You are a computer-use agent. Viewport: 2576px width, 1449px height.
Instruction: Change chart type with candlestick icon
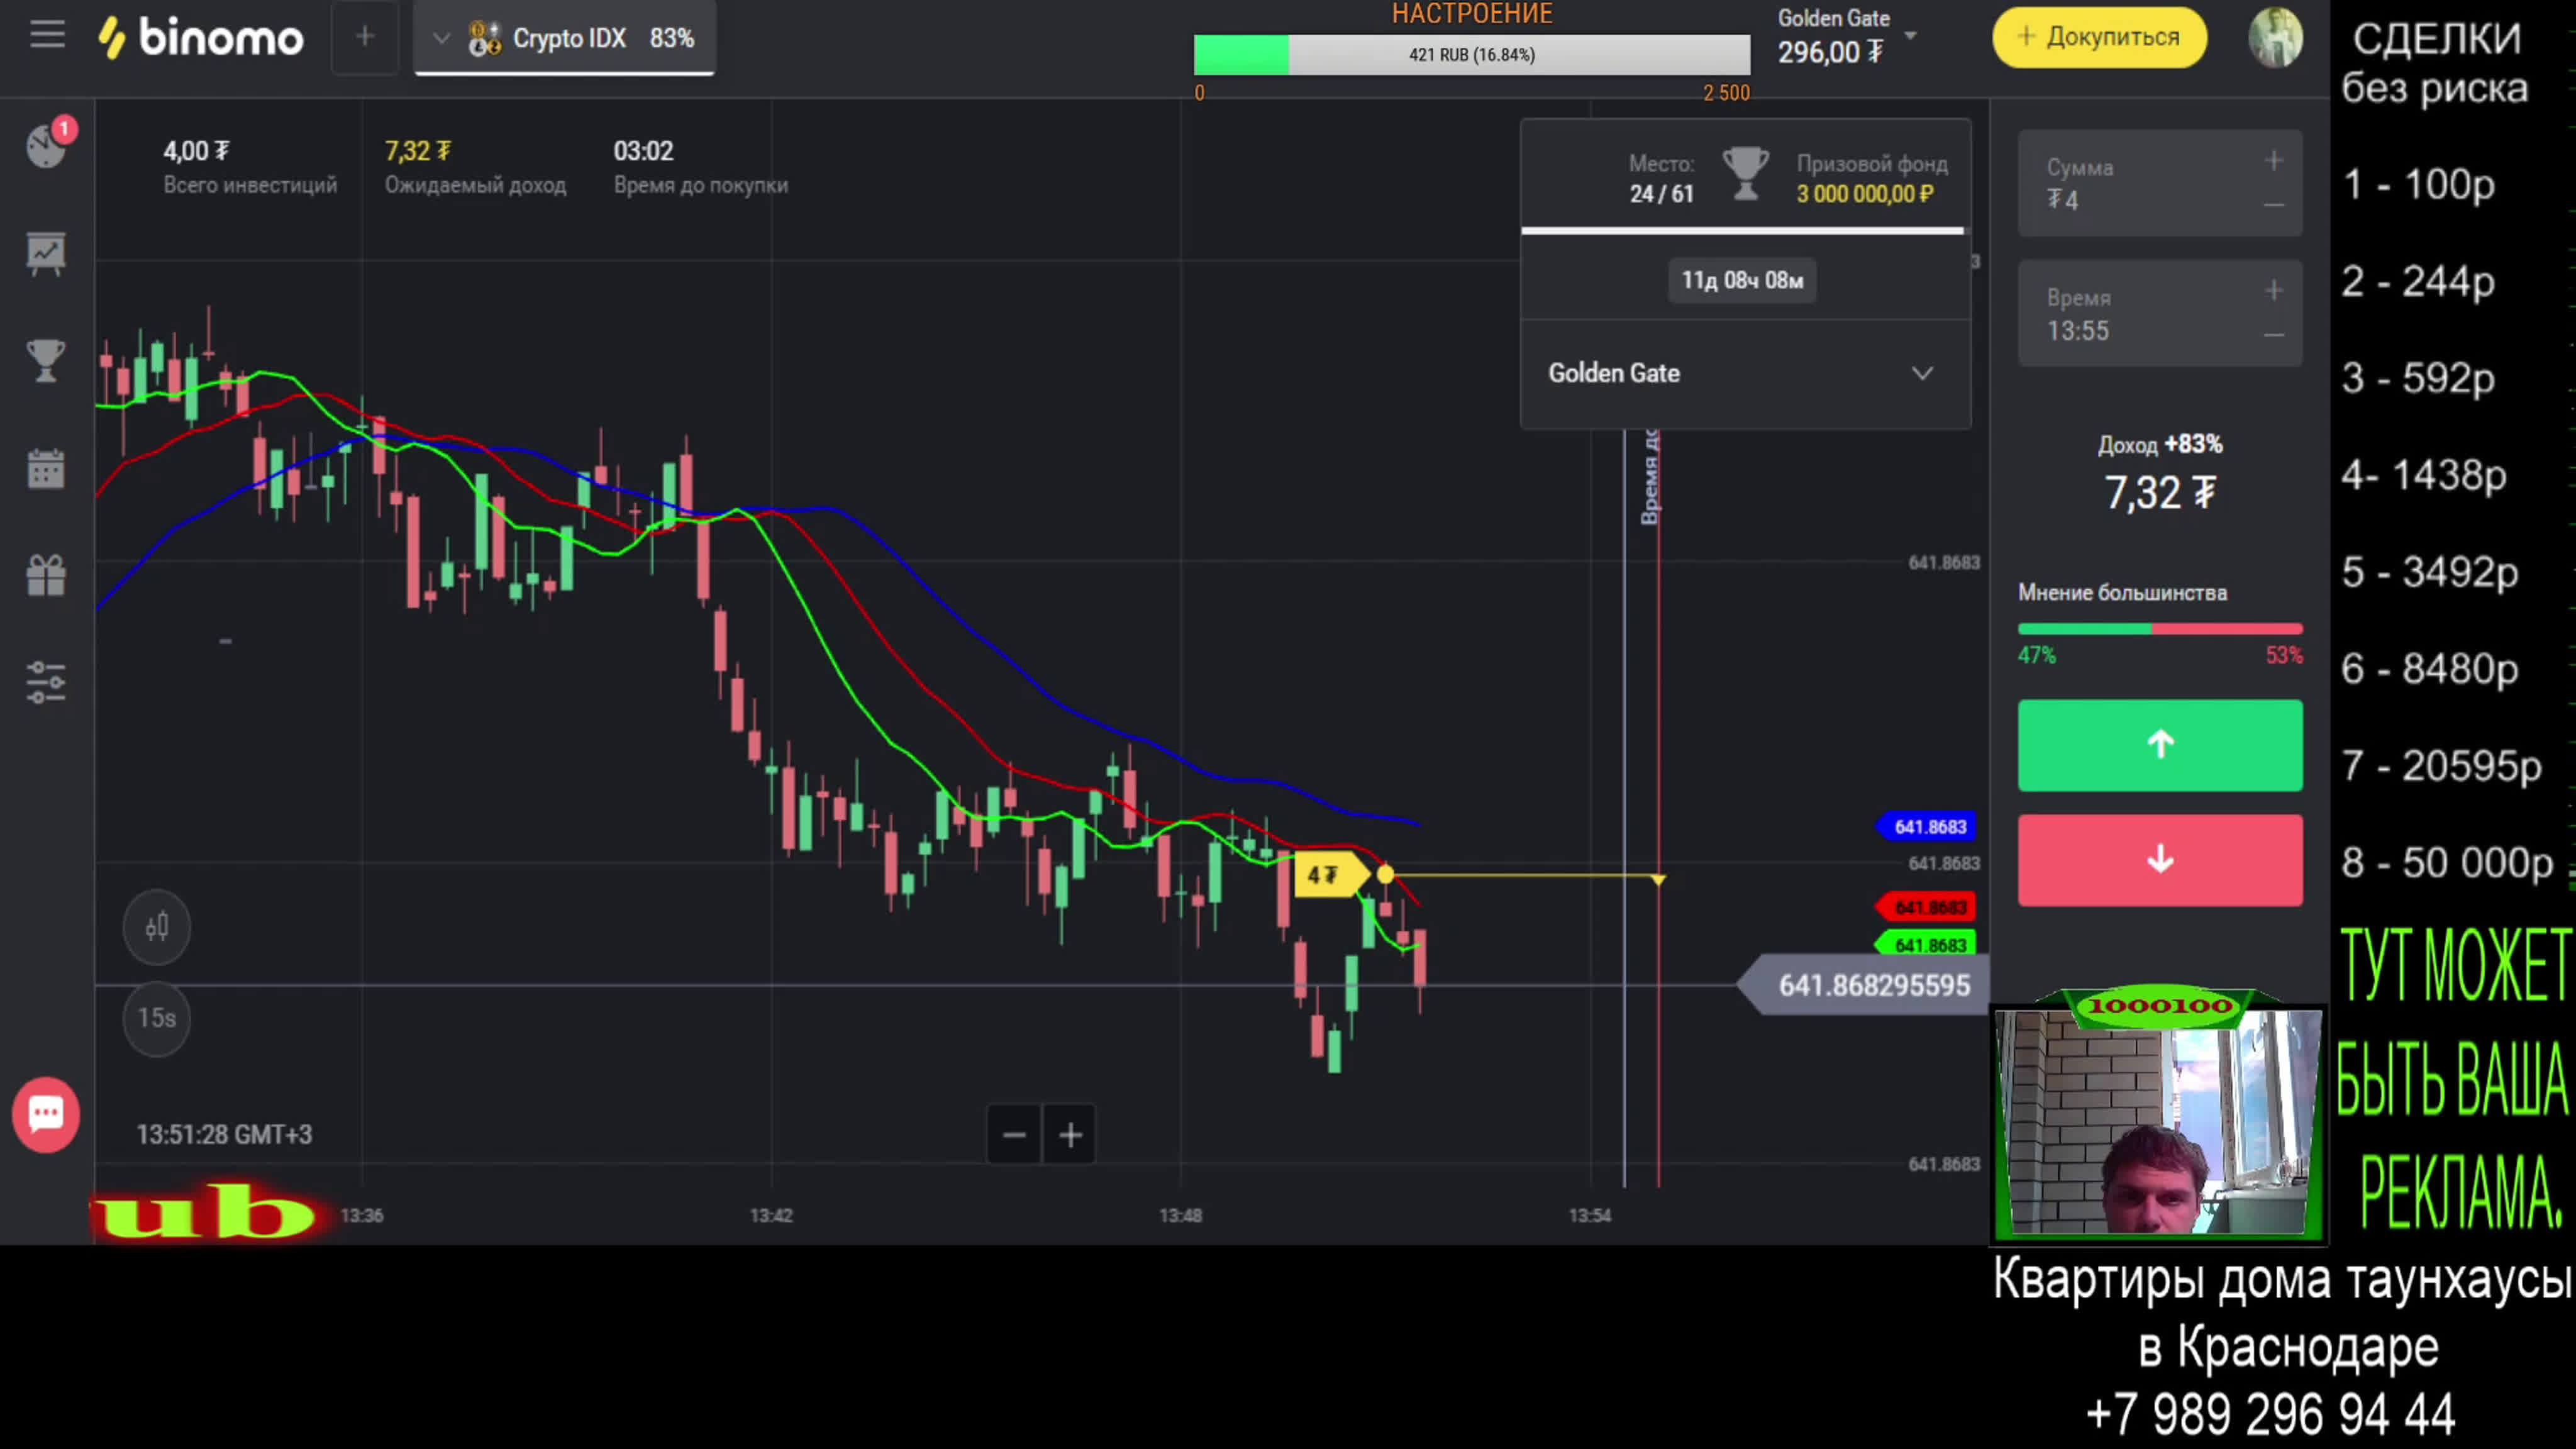click(x=157, y=927)
